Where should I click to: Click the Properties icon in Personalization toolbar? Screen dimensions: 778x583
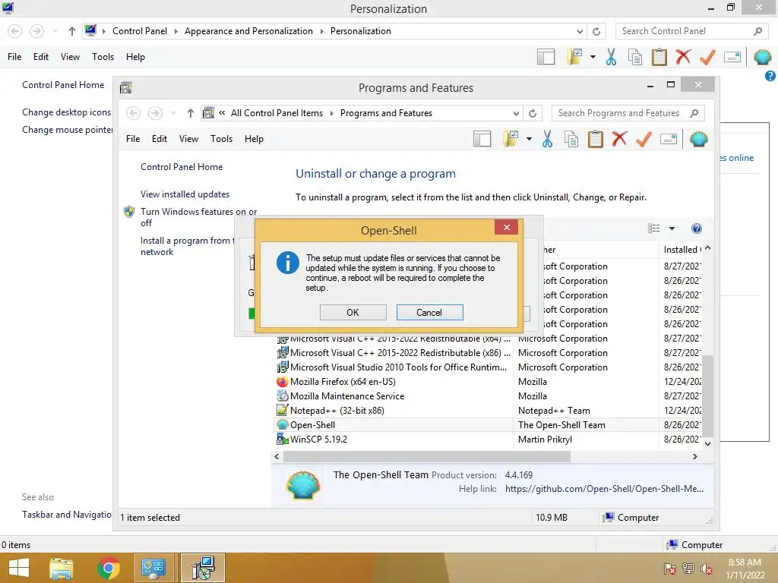[732, 57]
